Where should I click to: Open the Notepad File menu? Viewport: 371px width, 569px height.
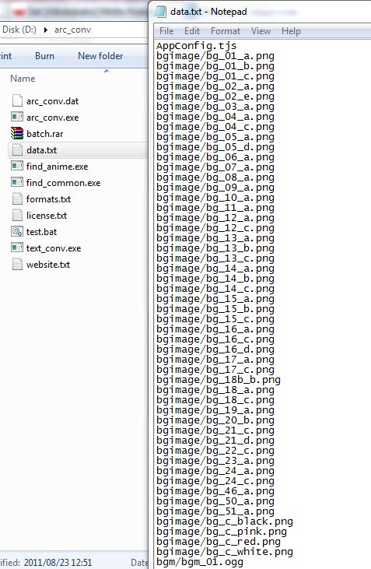click(x=166, y=31)
